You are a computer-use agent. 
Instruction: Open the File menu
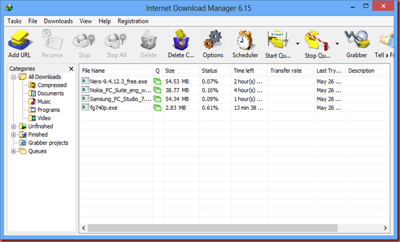coord(33,21)
